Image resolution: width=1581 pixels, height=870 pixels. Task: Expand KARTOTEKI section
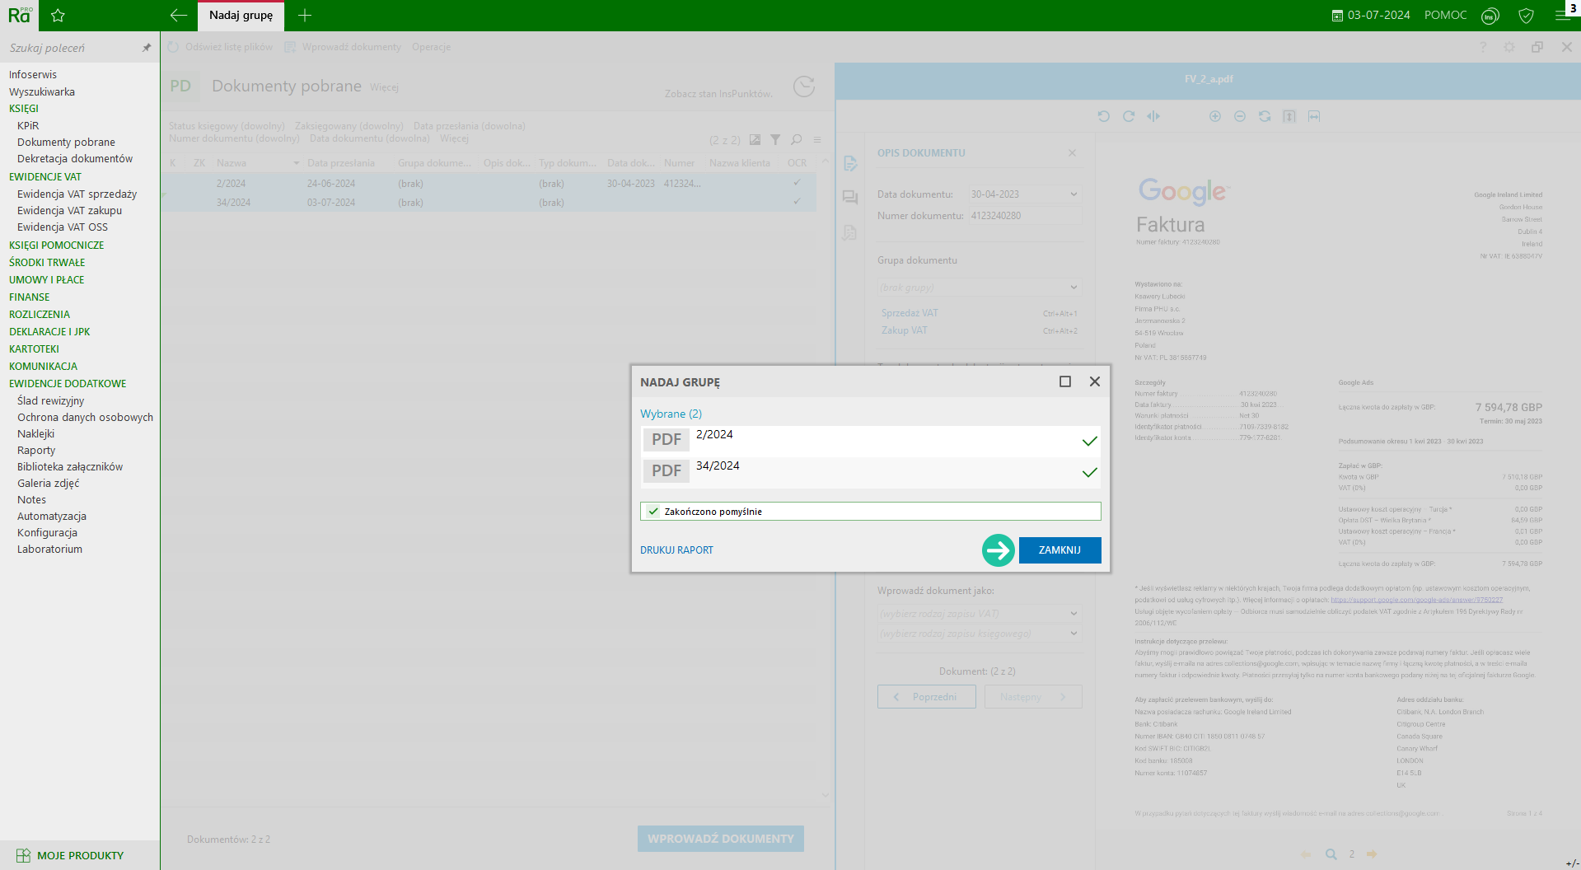pyautogui.click(x=34, y=348)
